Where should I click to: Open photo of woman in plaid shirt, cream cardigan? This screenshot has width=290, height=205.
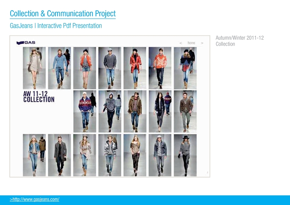84,155
